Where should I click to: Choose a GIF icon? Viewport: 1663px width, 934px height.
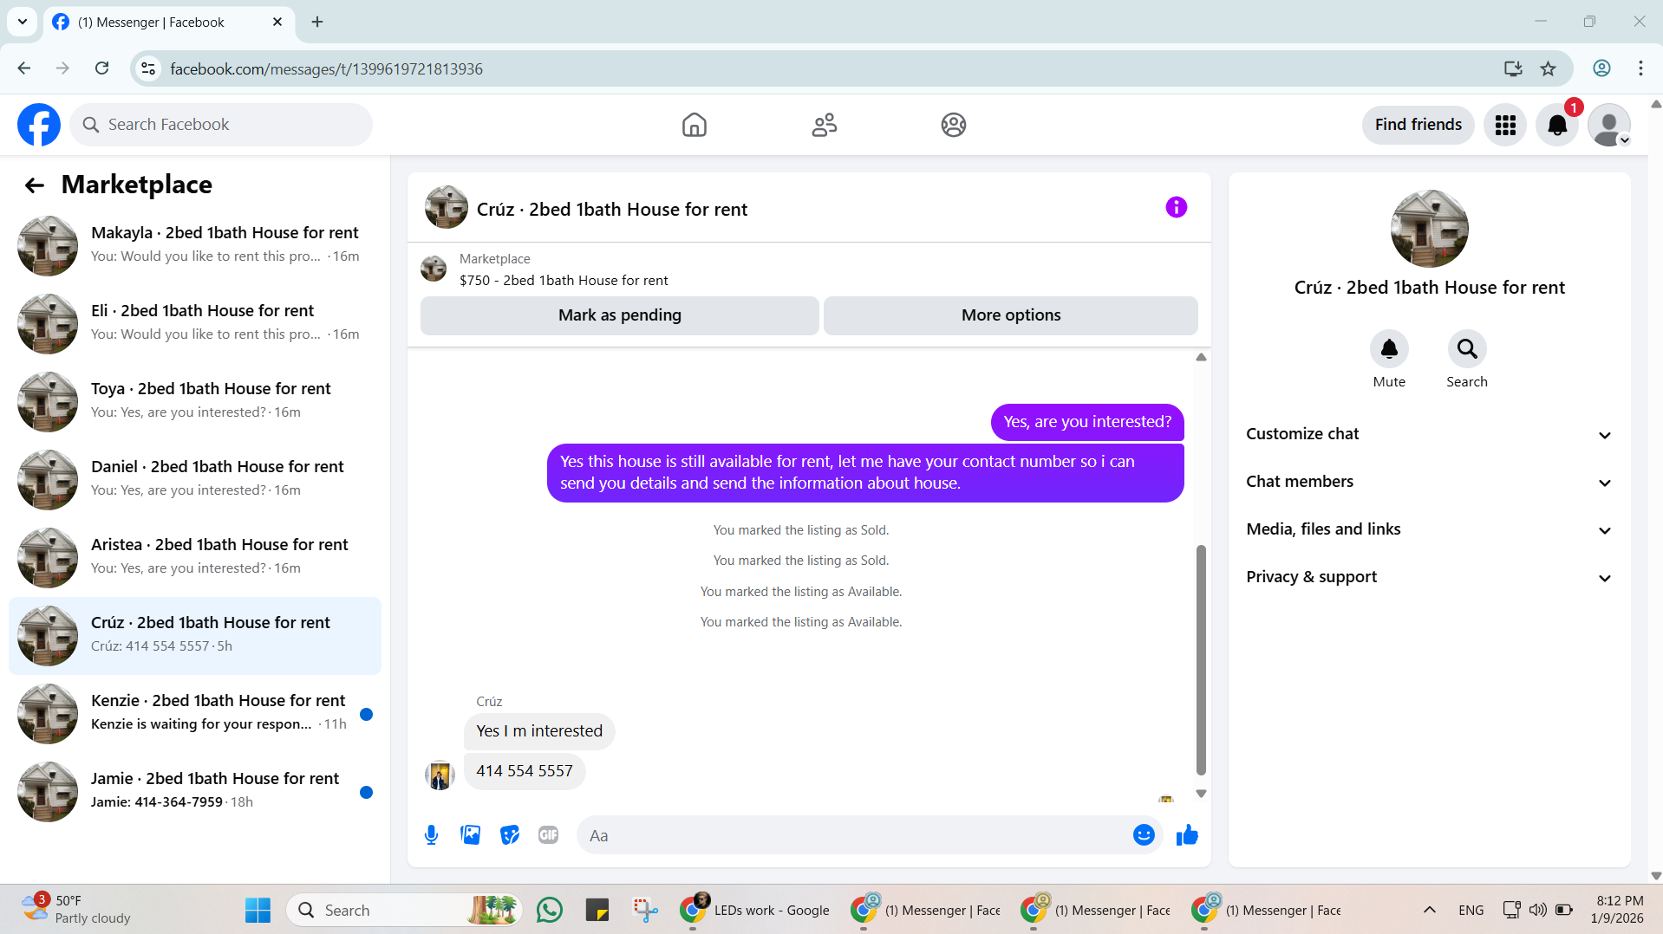click(x=548, y=835)
